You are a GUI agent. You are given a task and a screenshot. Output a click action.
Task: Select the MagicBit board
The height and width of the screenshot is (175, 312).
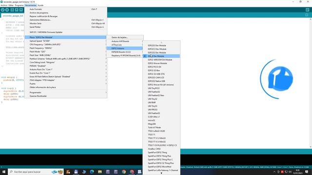click(161, 124)
